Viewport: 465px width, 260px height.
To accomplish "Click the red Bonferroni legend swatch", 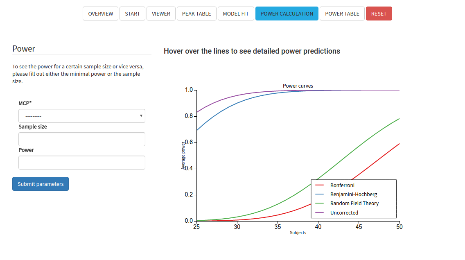I will click(319, 185).
